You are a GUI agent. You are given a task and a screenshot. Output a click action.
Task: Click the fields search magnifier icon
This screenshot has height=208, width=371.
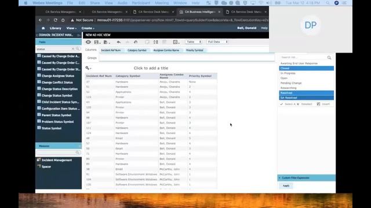pyautogui.click(x=77, y=49)
